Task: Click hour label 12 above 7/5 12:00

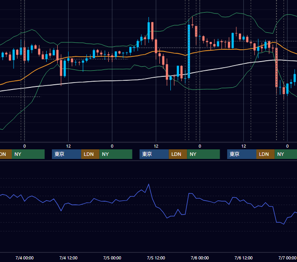Action: click(156, 146)
